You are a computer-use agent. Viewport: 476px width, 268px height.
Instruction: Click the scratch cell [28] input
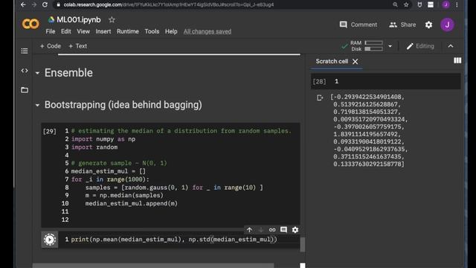click(x=386, y=81)
